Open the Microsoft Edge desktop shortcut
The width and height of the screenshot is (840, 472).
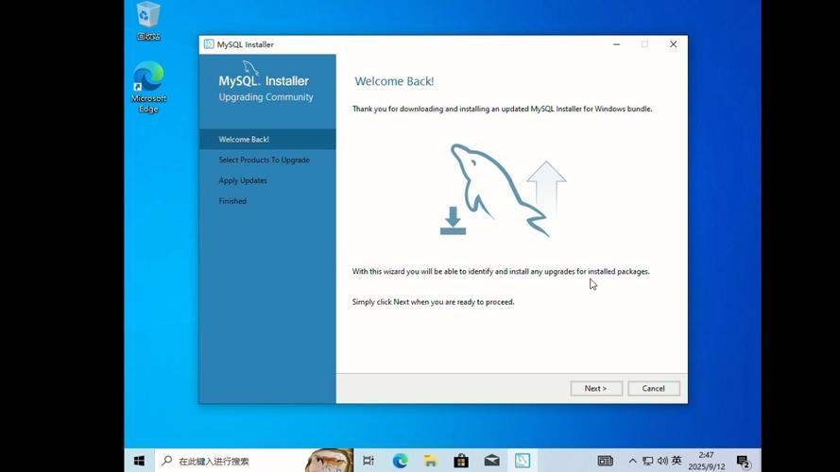(148, 87)
